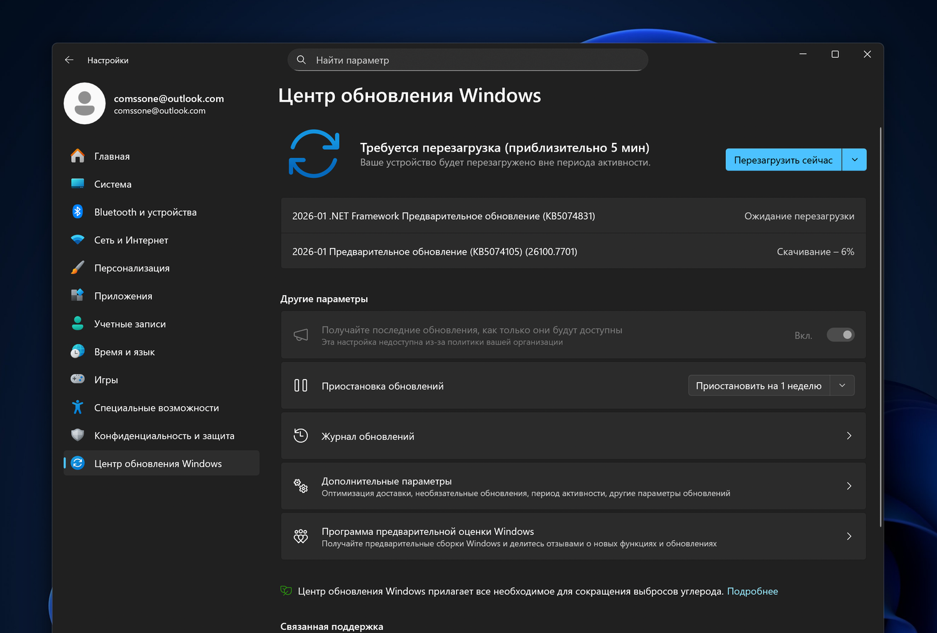Go to Система settings

(x=161, y=184)
